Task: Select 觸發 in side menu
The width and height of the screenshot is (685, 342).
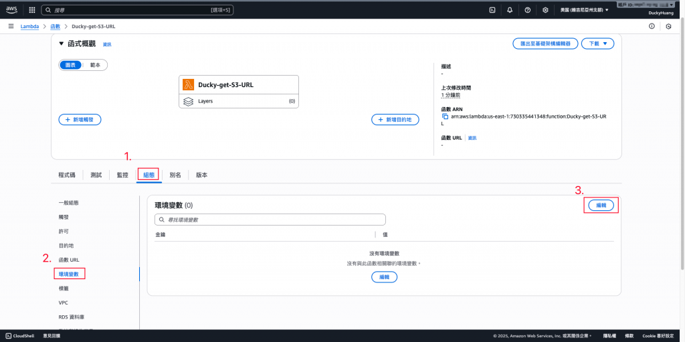Action: click(64, 217)
